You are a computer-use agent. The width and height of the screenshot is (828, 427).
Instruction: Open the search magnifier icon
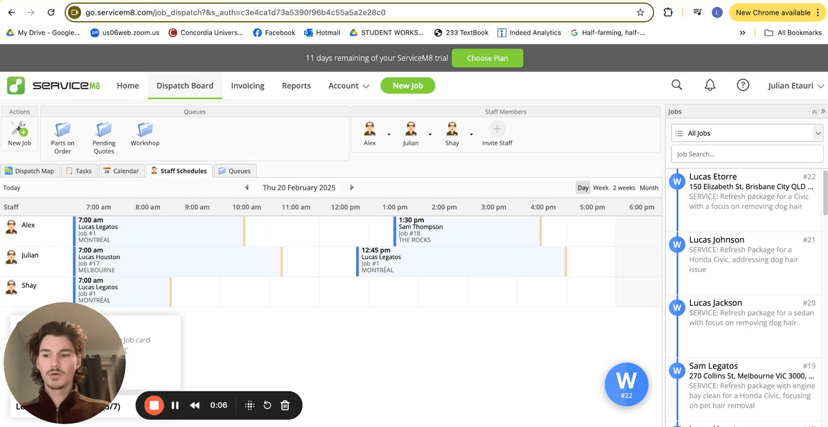pyautogui.click(x=677, y=85)
